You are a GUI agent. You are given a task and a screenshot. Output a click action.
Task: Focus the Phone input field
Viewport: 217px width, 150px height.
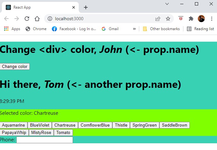pos(44,140)
